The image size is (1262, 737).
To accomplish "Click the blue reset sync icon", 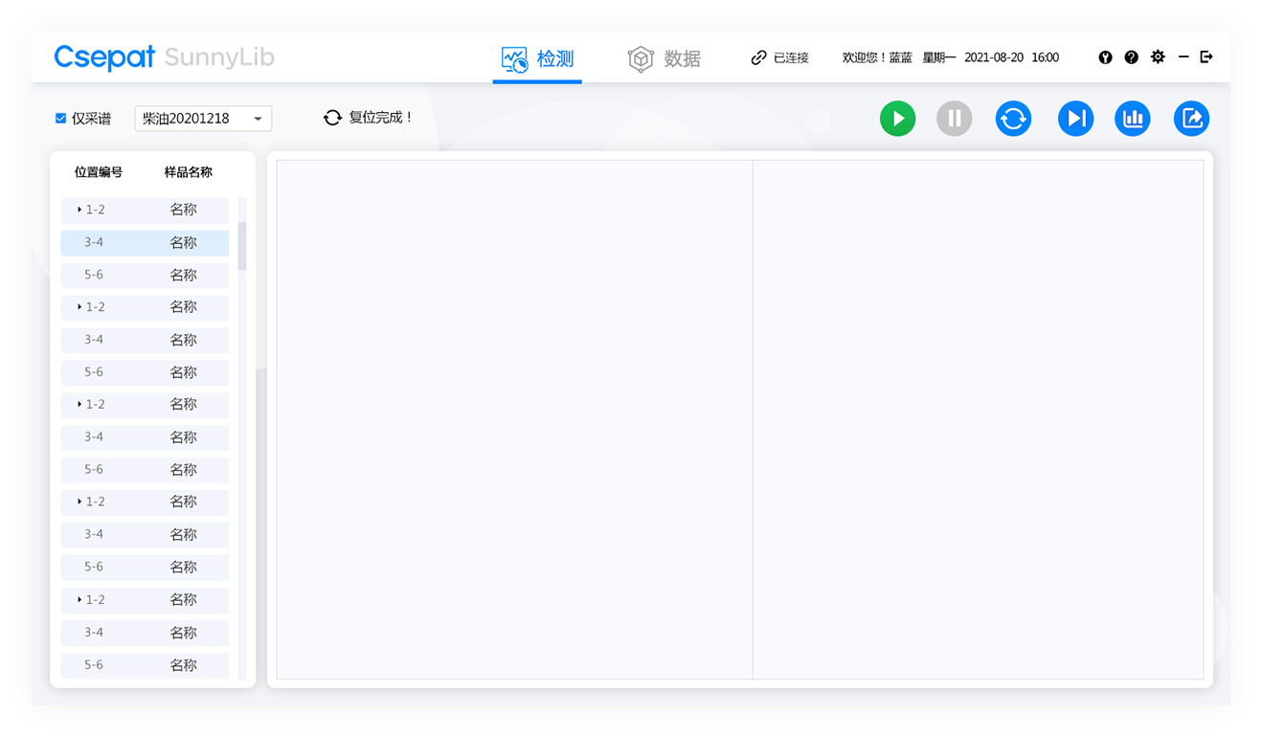I will (1013, 118).
